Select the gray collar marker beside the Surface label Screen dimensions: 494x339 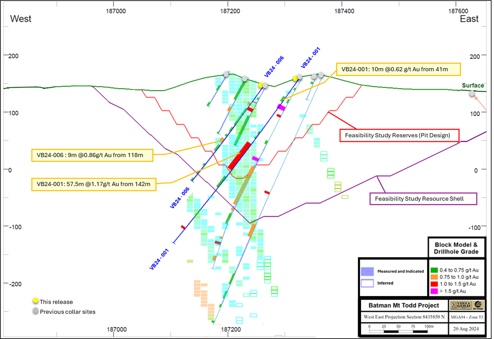click(472, 93)
